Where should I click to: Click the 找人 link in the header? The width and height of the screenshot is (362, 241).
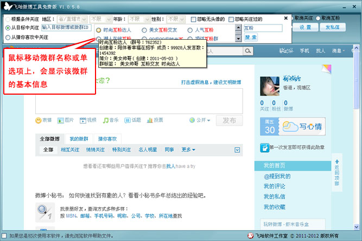pos(320,51)
